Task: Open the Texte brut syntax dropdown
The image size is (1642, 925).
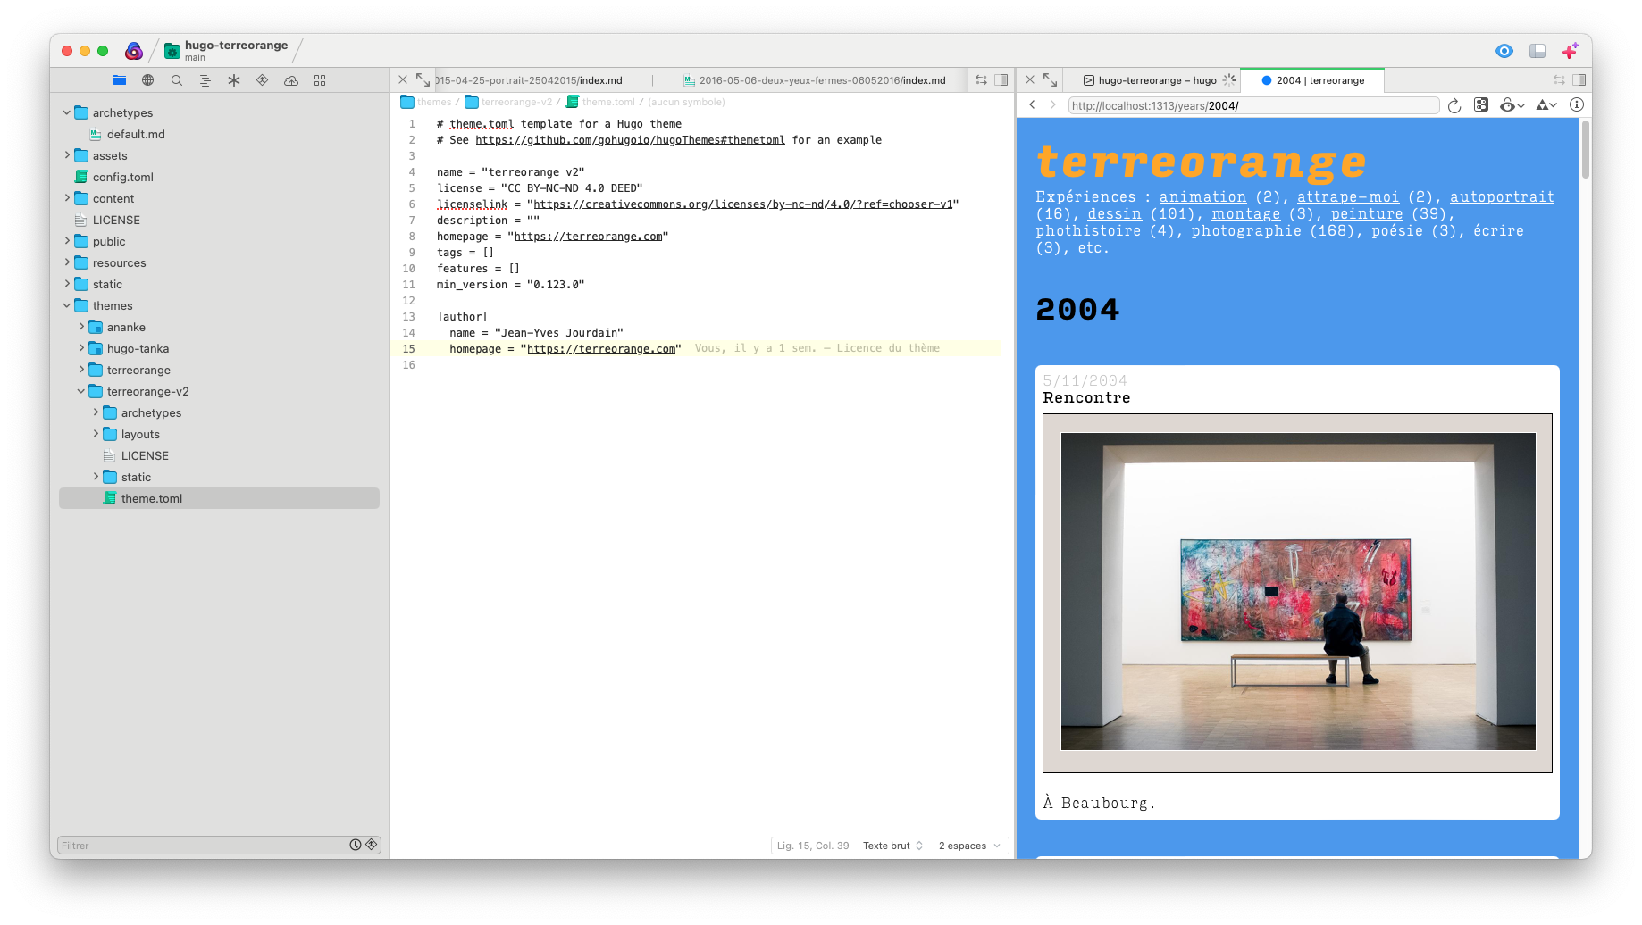Action: [892, 846]
